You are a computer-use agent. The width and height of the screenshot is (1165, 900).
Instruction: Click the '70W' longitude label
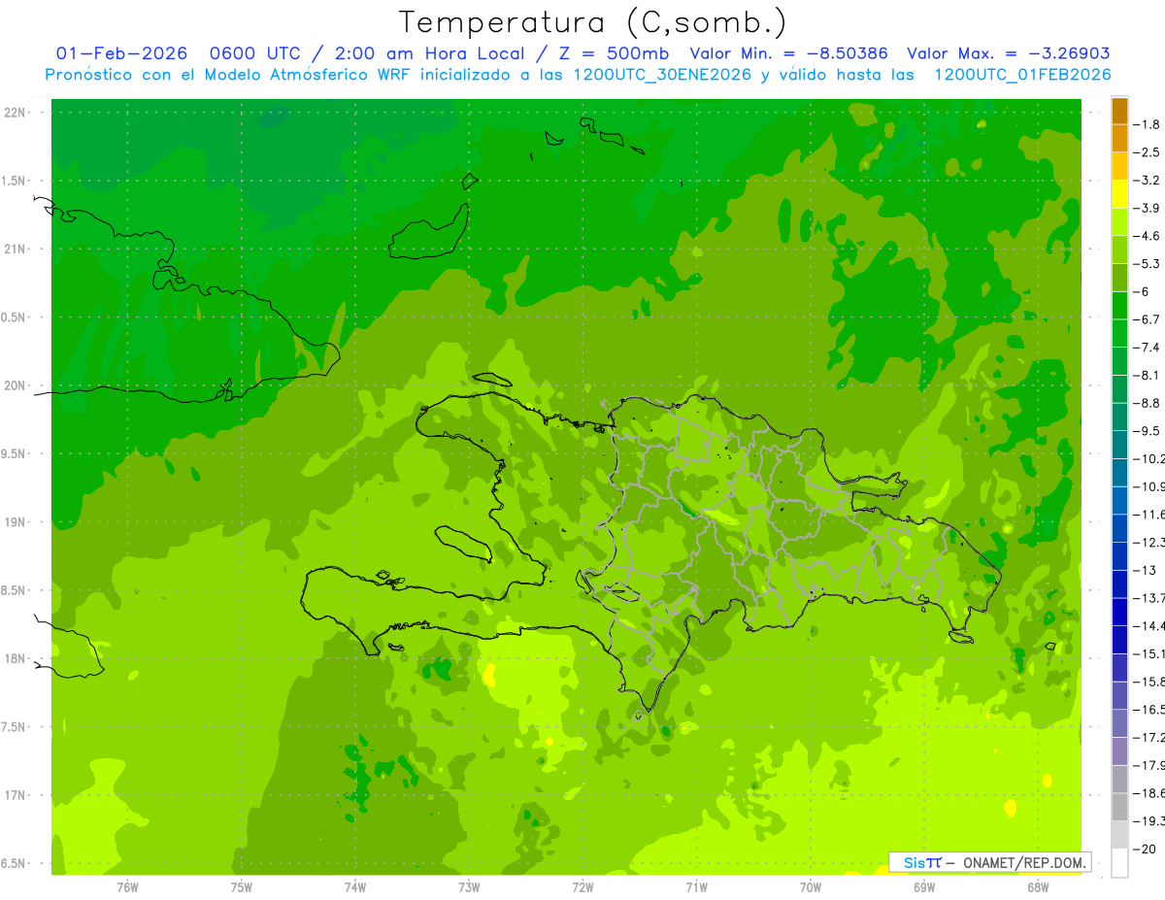(811, 886)
